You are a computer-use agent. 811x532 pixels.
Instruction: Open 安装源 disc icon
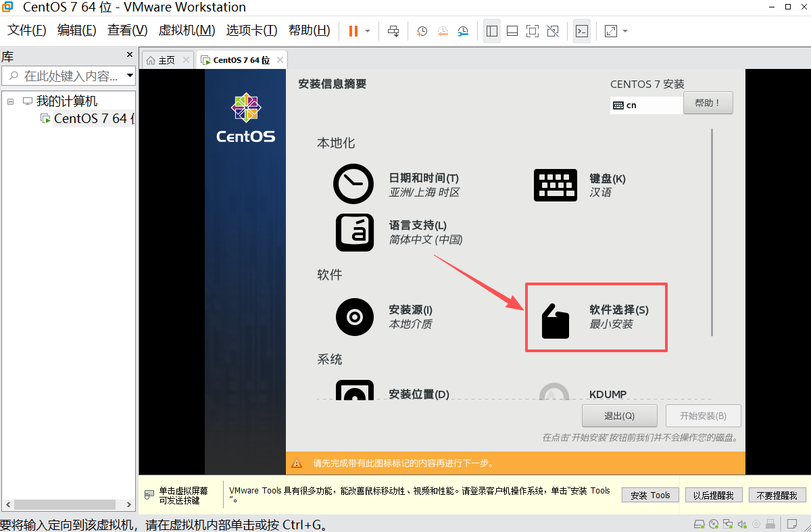(x=354, y=316)
